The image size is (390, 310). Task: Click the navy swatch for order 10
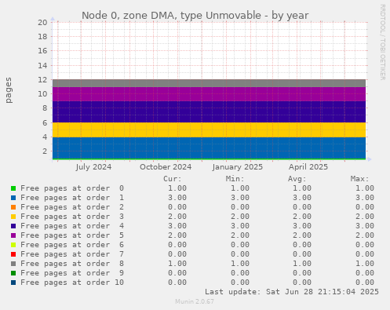[x=13, y=283]
